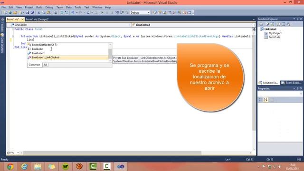This screenshot has width=304, height=171.
Task: Open Internet Explorer from taskbar
Action: click(24, 167)
